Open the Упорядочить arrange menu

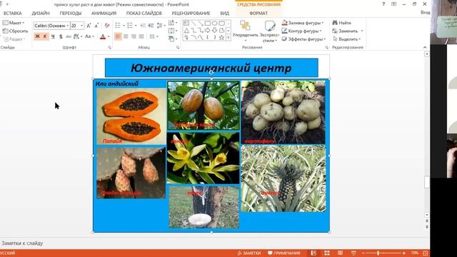coord(245,31)
